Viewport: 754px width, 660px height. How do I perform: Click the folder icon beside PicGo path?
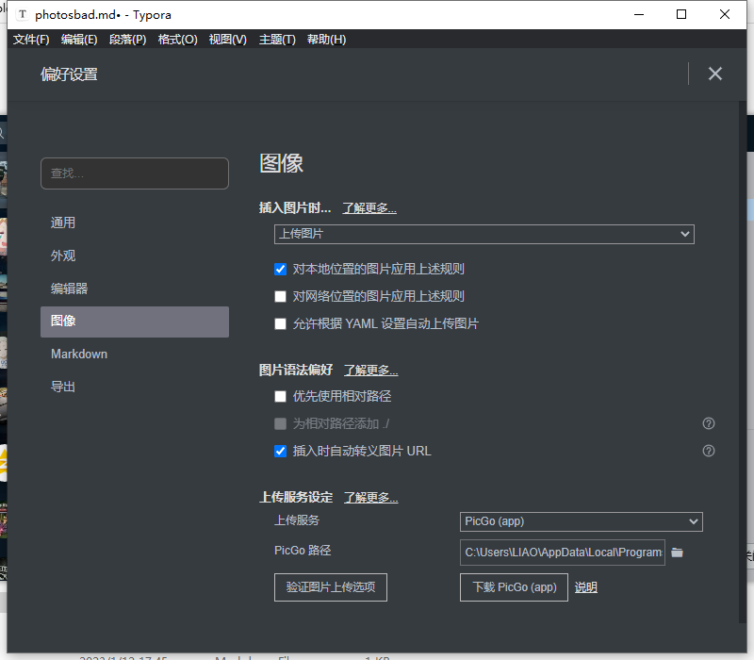(677, 553)
